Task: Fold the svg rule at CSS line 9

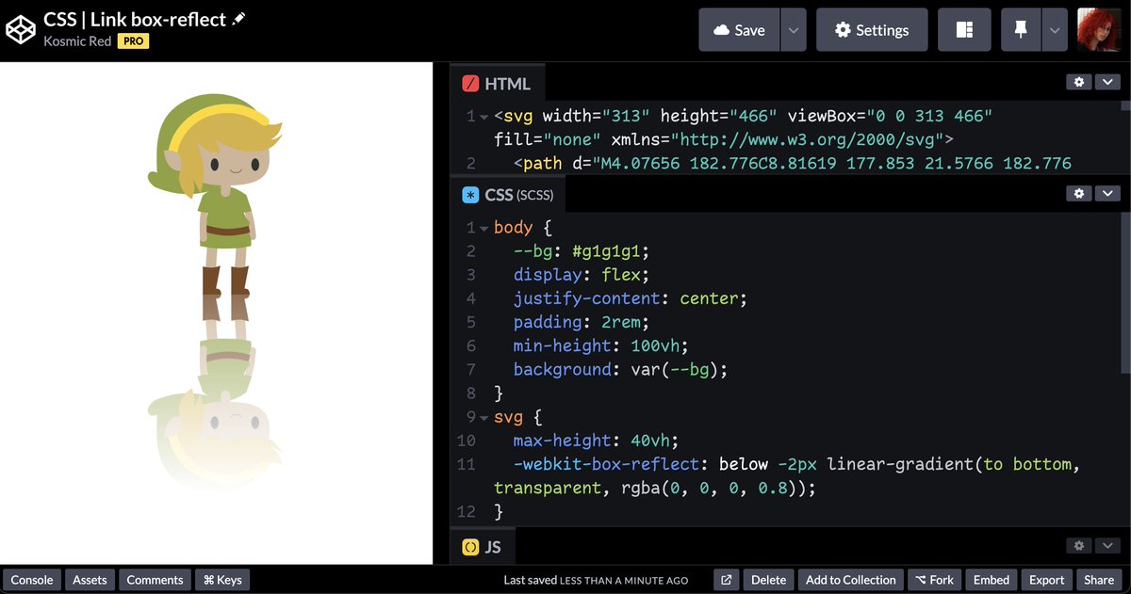Action: (x=484, y=417)
